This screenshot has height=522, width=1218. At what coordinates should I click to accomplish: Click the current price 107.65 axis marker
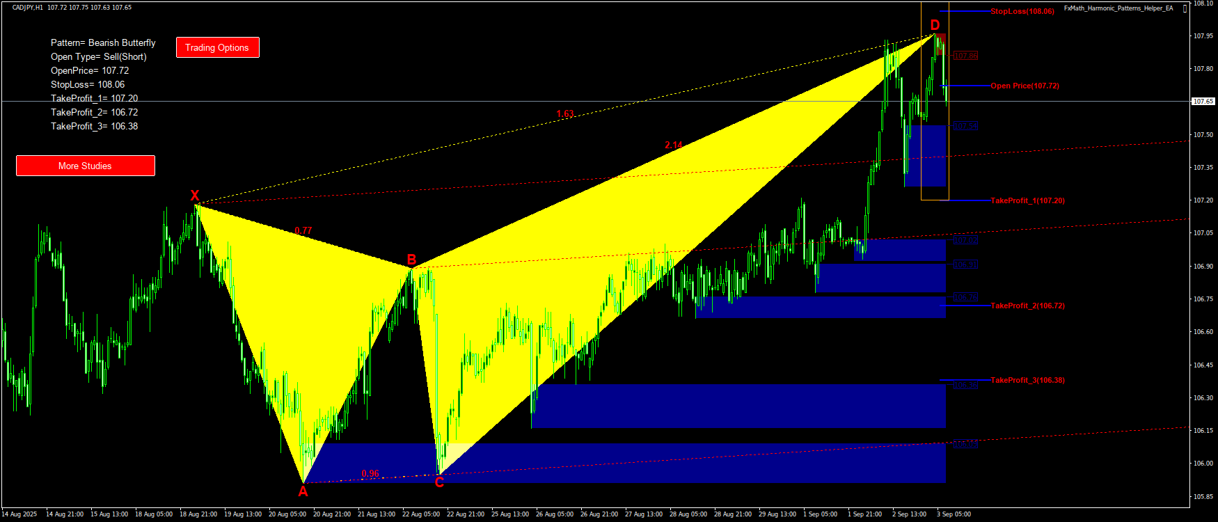click(1203, 101)
